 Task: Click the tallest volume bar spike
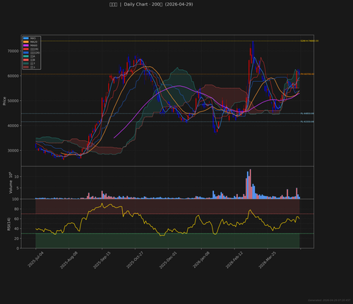250,184
